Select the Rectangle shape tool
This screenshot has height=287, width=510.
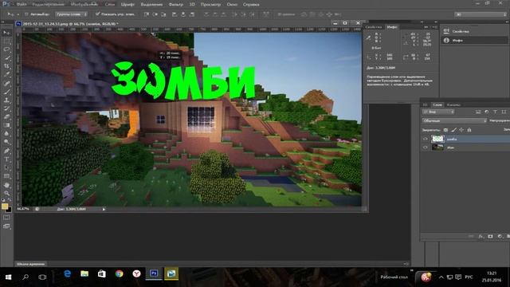(x=6, y=176)
